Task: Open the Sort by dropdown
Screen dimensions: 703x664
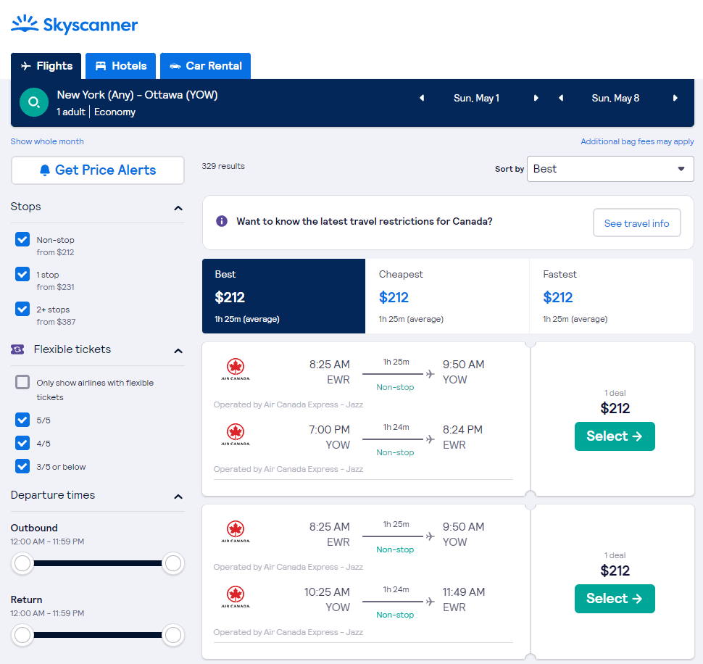Action: [610, 168]
